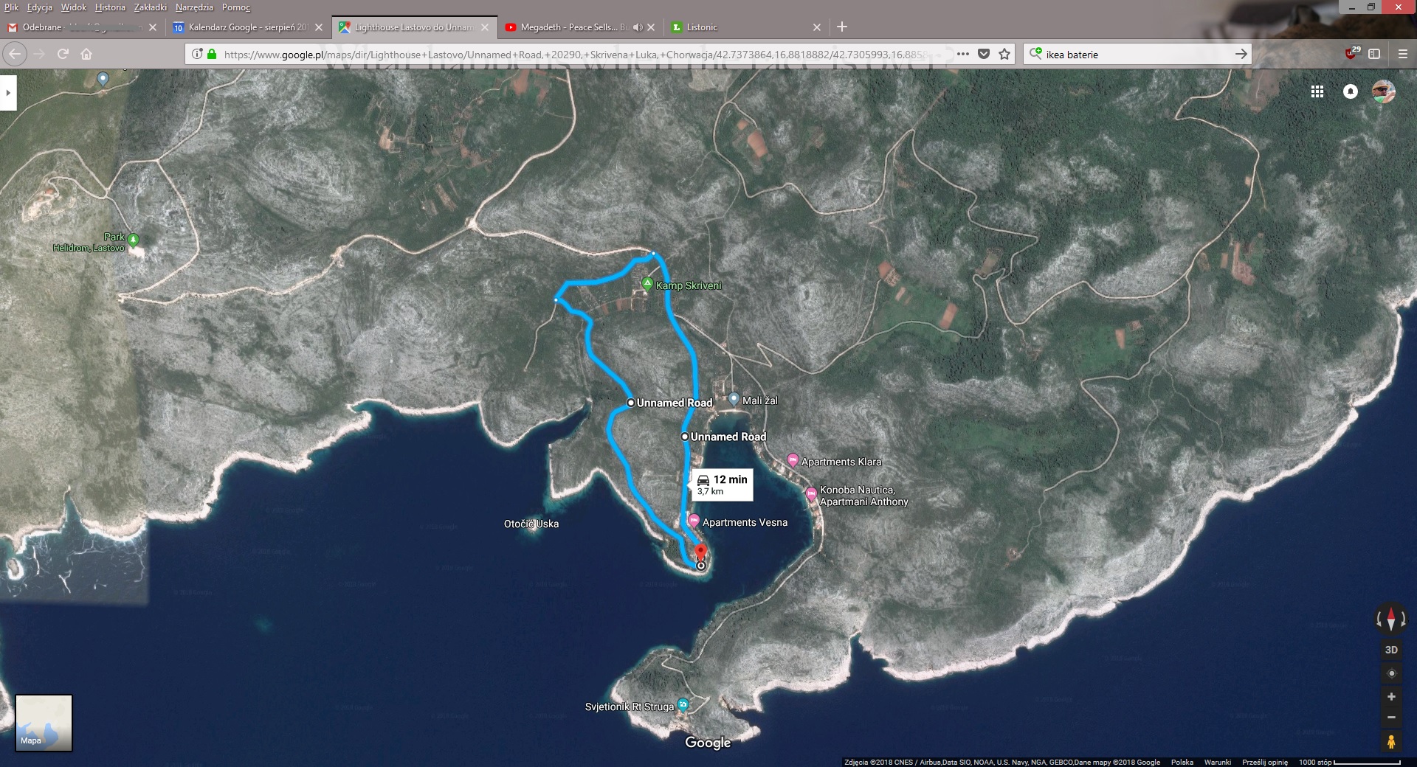
Task: Open the page actions three-dots menu
Action: (x=962, y=54)
